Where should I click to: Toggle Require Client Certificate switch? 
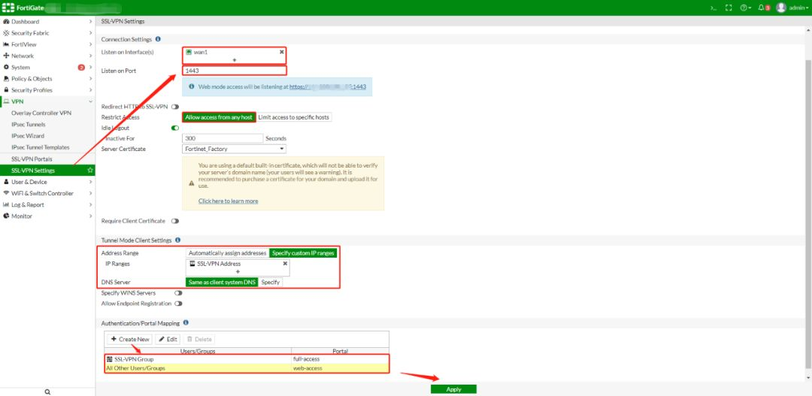tap(175, 221)
